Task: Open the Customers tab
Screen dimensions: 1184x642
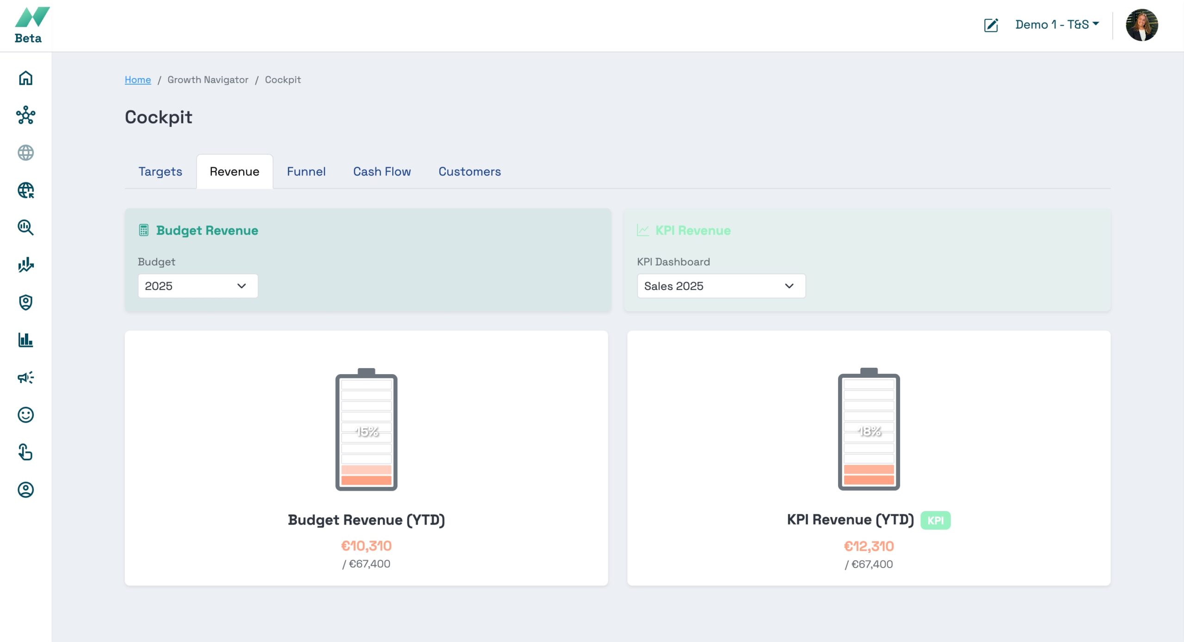Action: pos(469,172)
